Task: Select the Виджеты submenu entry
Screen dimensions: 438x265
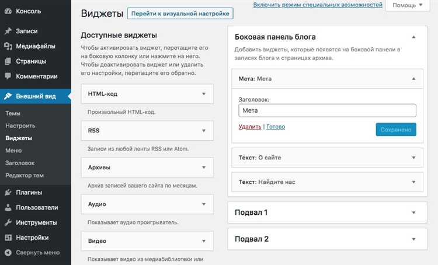Action: point(19,138)
